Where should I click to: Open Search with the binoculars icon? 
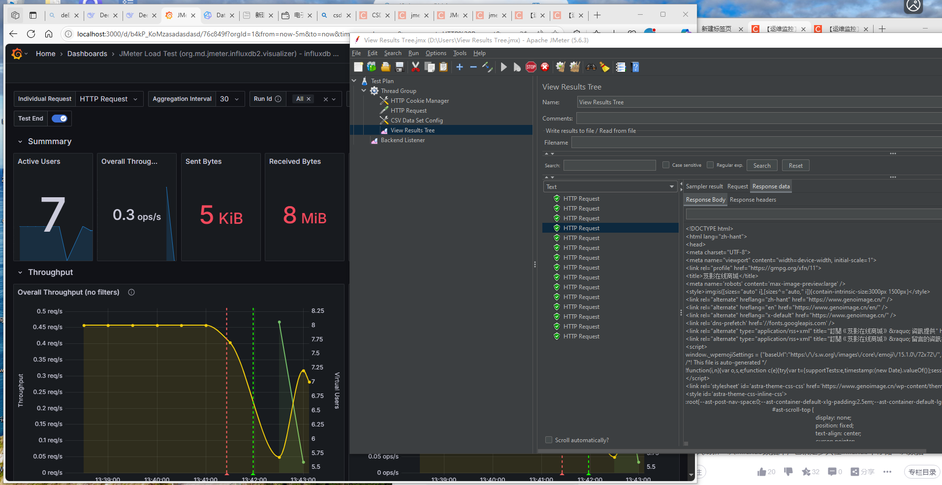[x=591, y=67]
